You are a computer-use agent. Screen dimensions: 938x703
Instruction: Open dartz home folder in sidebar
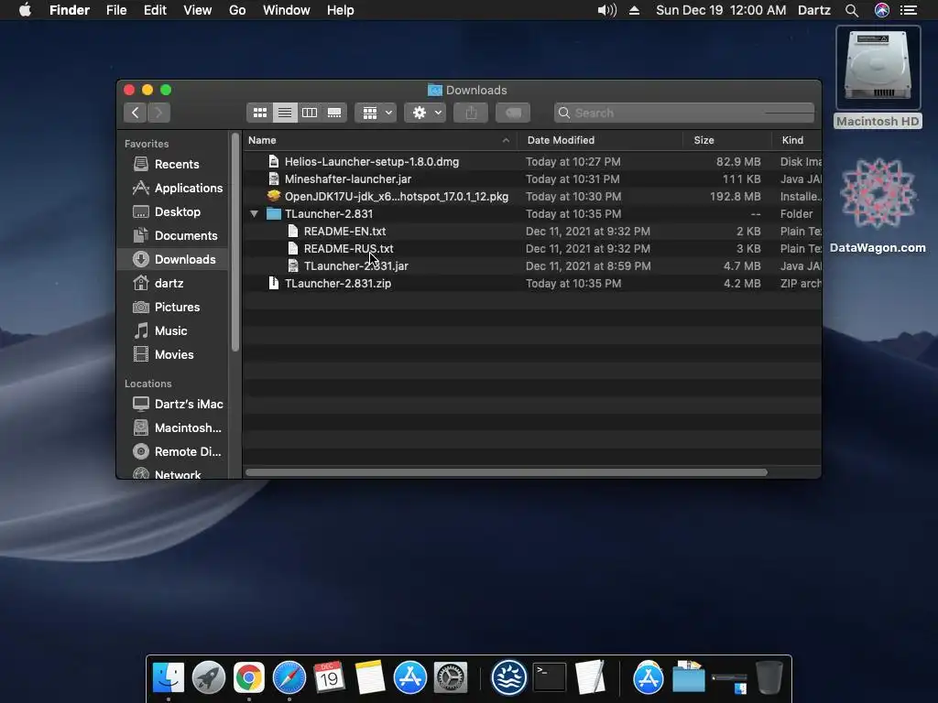point(173,283)
